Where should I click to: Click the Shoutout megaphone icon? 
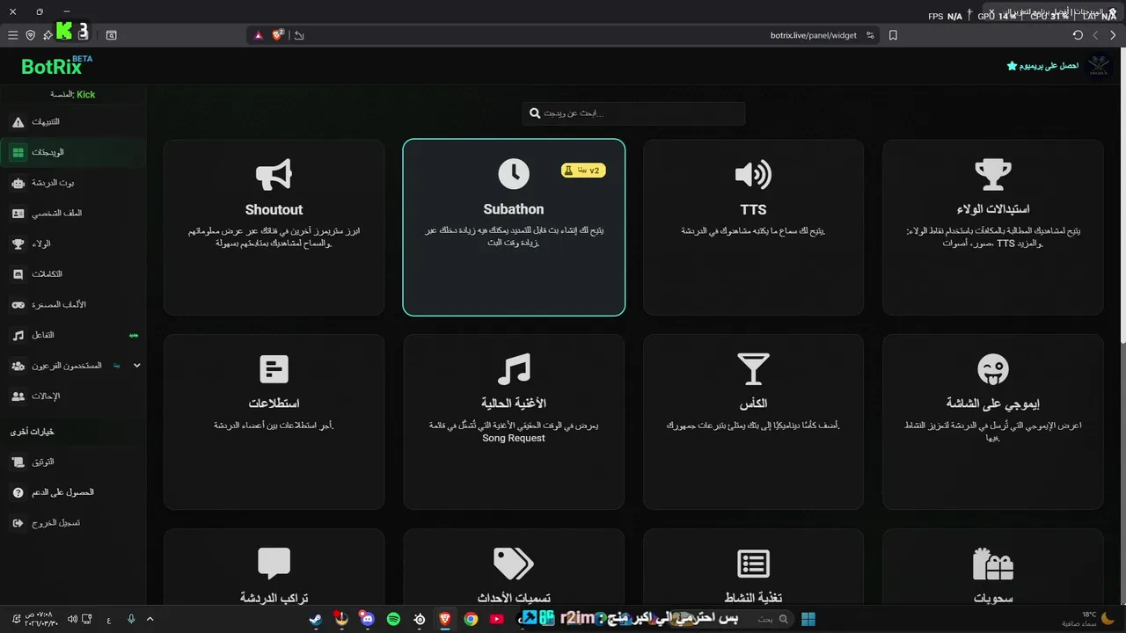(274, 175)
